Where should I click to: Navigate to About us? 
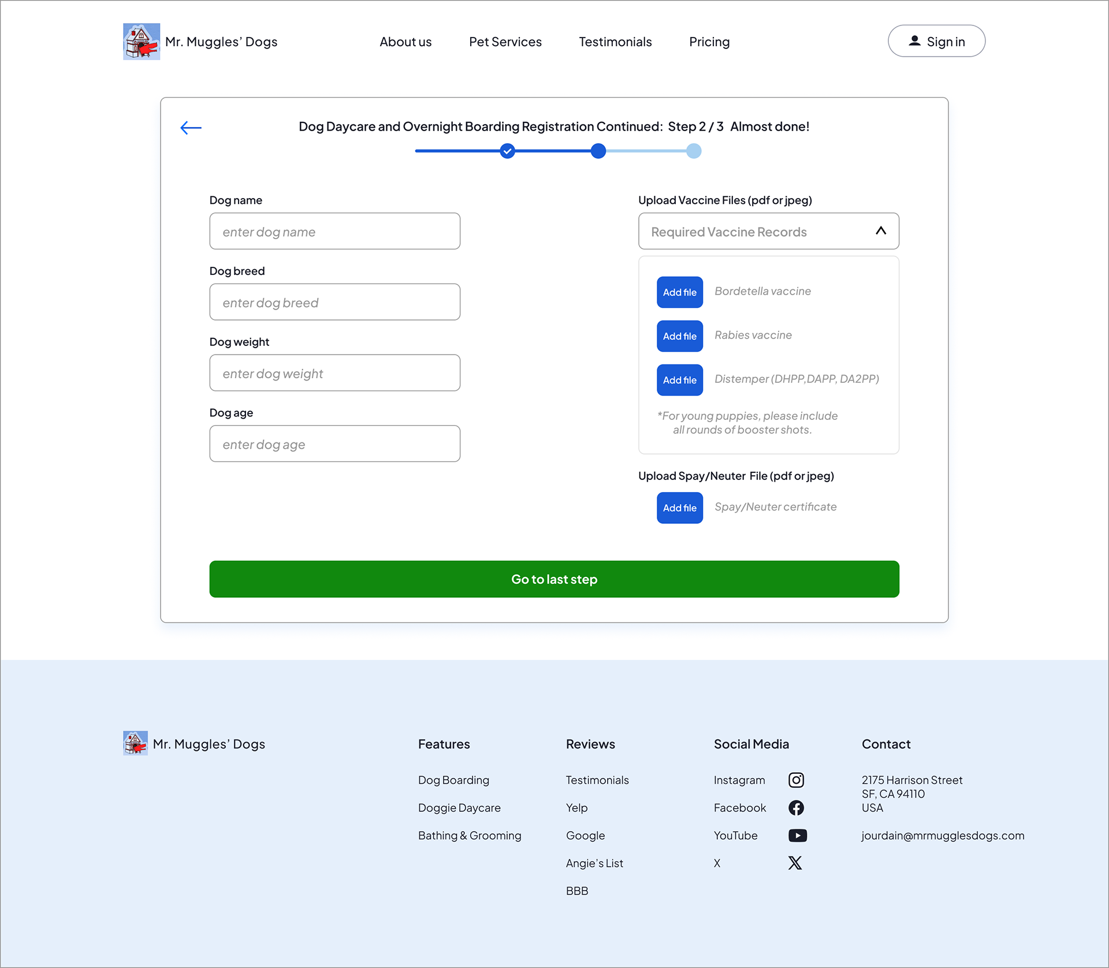[405, 42]
